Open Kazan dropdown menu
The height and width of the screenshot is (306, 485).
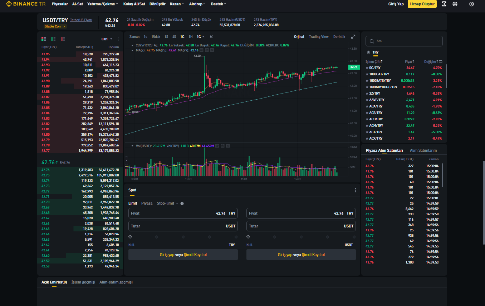point(177,4)
